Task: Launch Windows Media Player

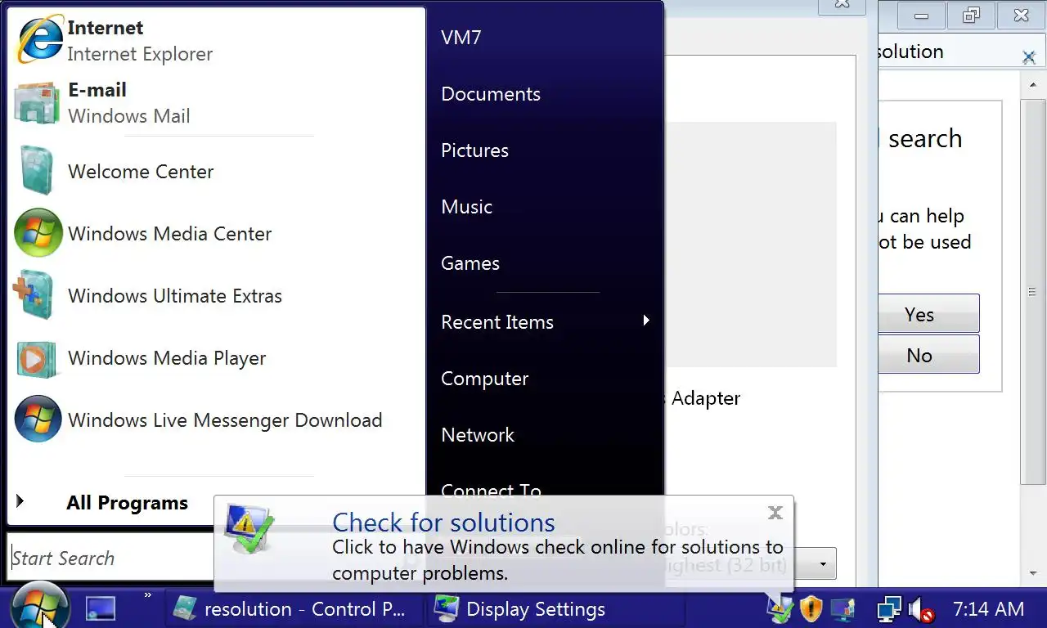Action: coord(217,357)
